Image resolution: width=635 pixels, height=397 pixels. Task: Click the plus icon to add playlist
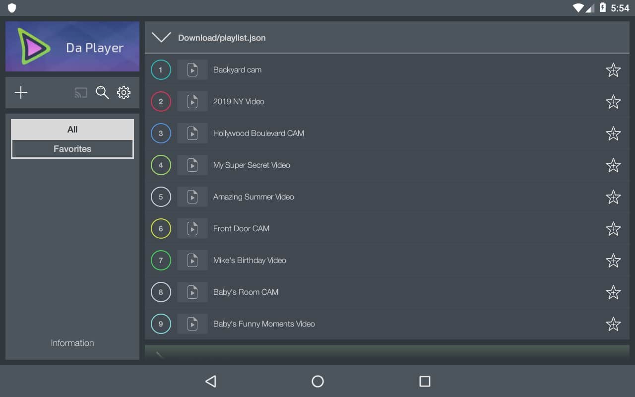tap(21, 93)
